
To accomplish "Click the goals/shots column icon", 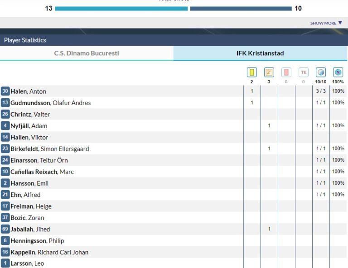I will 321,72.
